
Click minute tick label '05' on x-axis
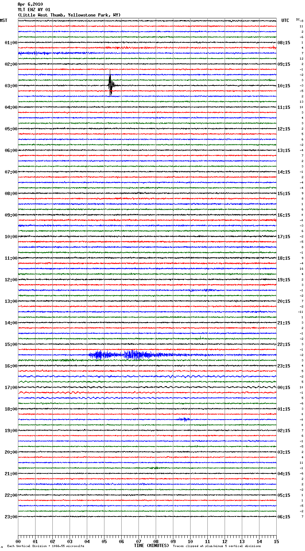coord(104,541)
